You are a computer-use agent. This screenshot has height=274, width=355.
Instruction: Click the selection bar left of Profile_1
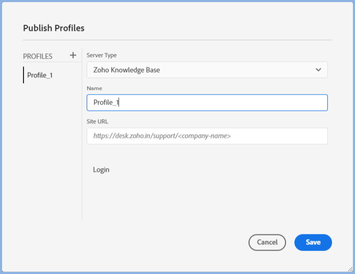pos(23,75)
